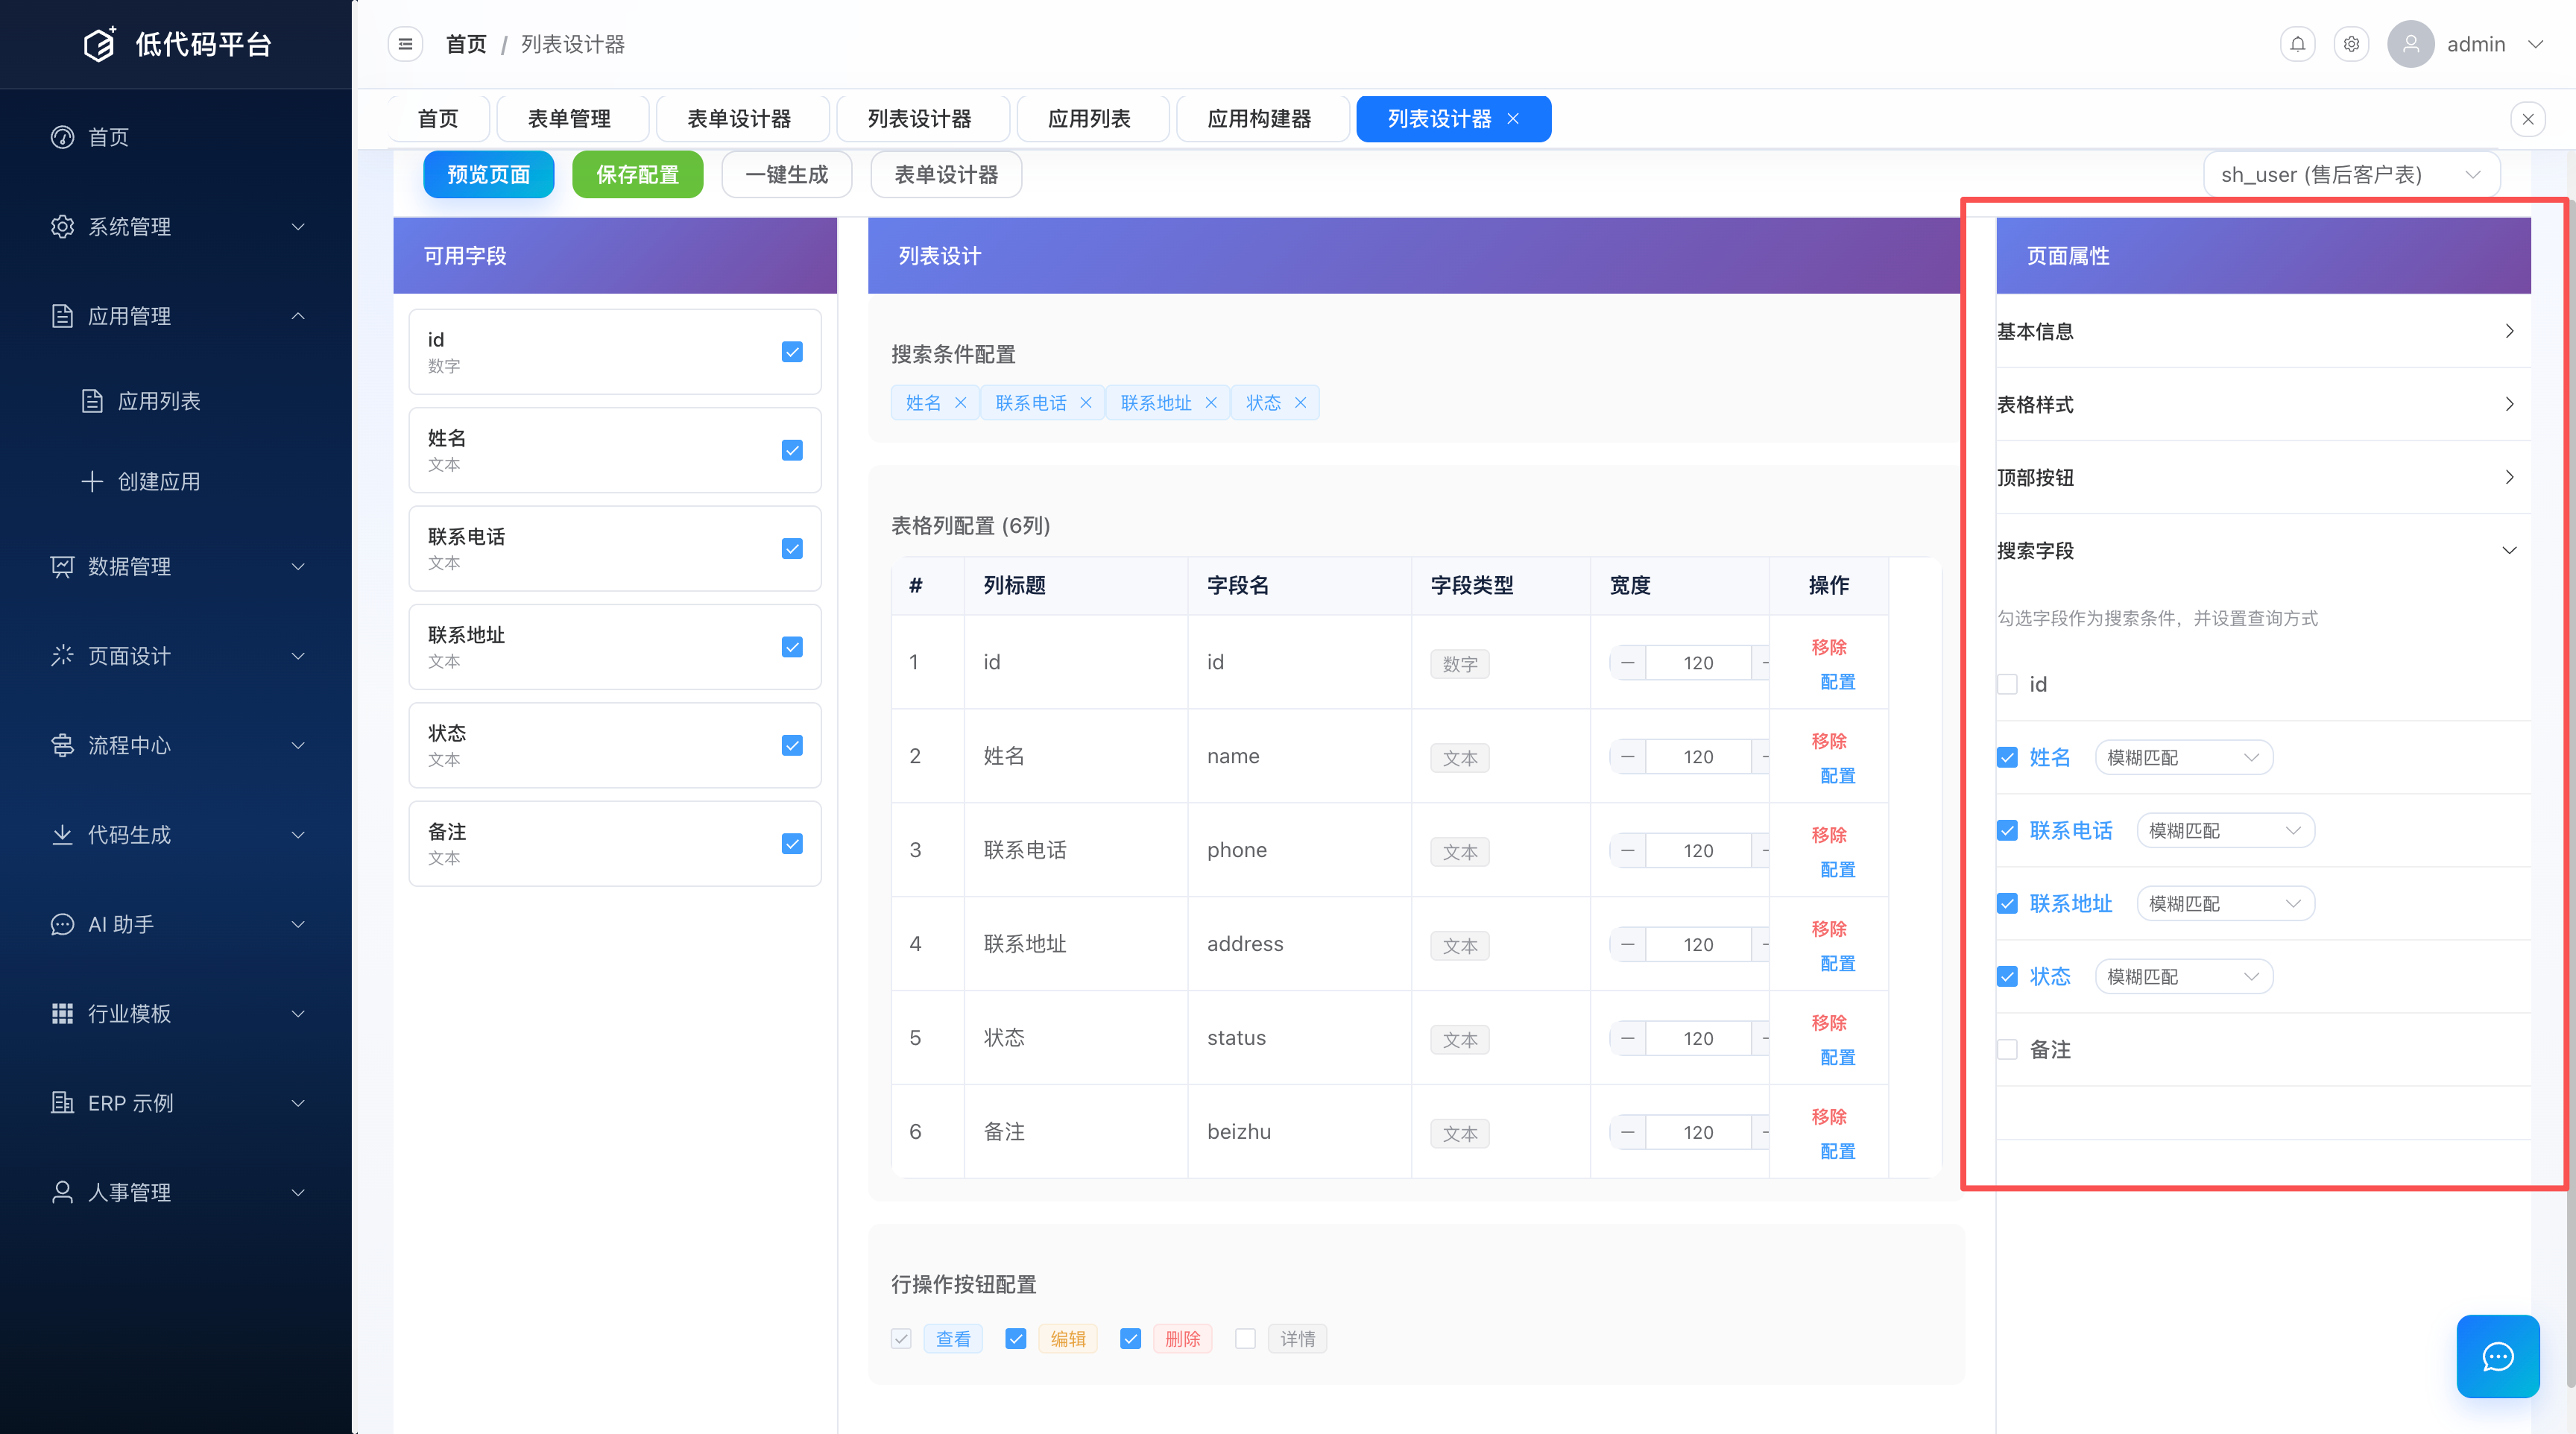2576x1434 pixels.
Task: Open the sh_user table selector dropdown
Action: [2351, 175]
